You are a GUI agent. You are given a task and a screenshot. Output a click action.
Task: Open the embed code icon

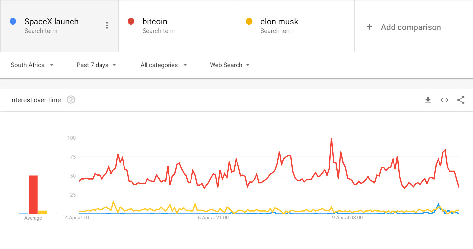[444, 100]
